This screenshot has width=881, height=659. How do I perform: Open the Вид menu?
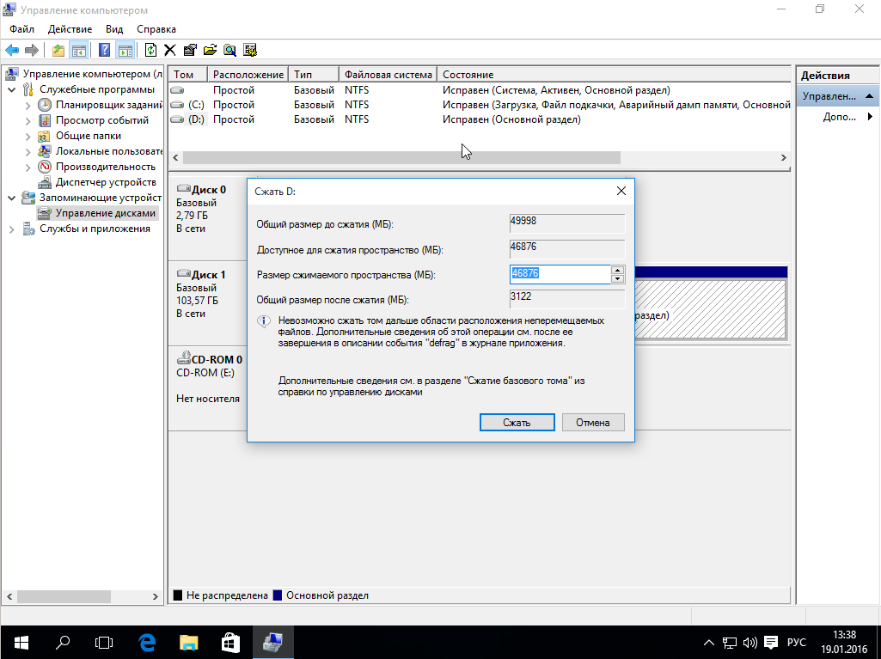pyautogui.click(x=114, y=29)
